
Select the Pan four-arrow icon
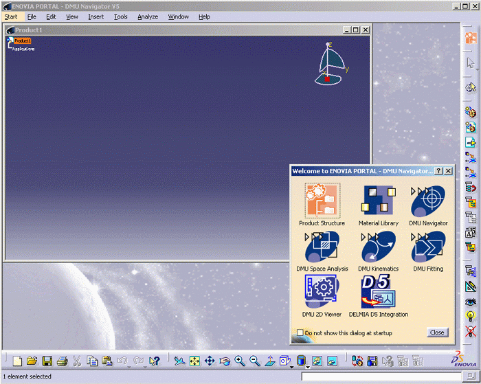point(210,361)
